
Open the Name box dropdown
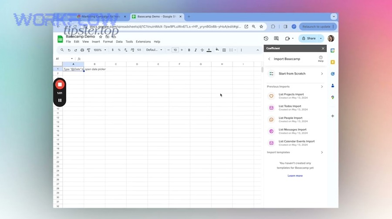coord(72,59)
